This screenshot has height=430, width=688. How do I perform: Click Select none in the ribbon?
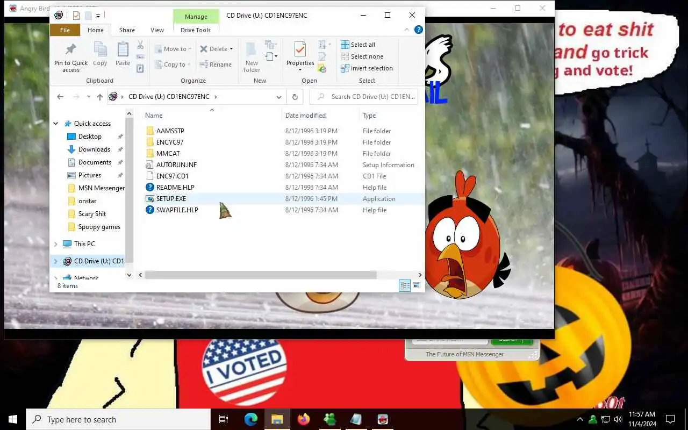click(362, 56)
